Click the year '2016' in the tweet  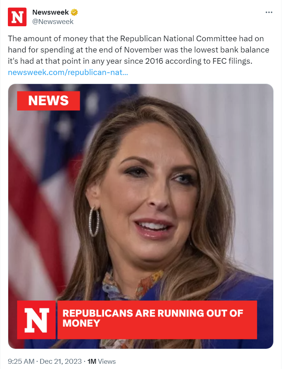coord(154,61)
